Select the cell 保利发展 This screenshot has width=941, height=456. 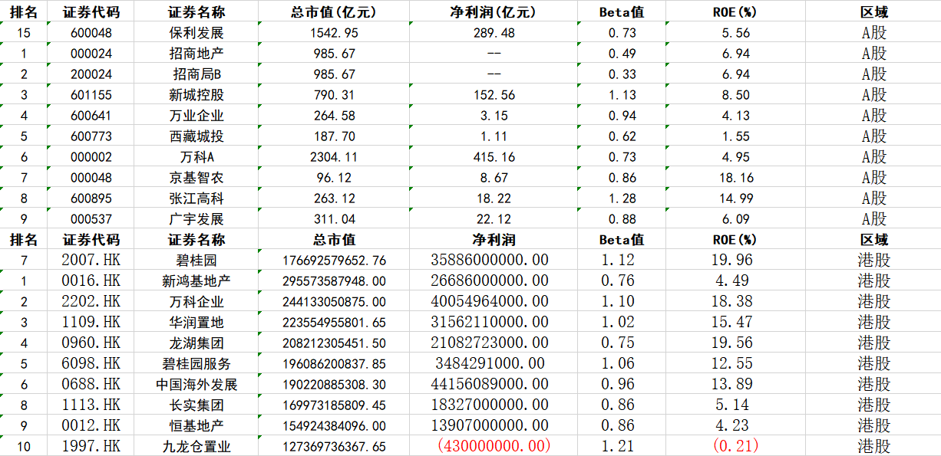point(196,33)
